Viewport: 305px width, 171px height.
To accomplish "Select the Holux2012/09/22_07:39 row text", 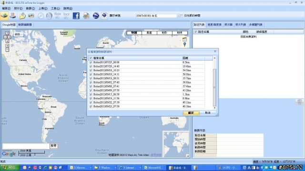I will click(106, 103).
